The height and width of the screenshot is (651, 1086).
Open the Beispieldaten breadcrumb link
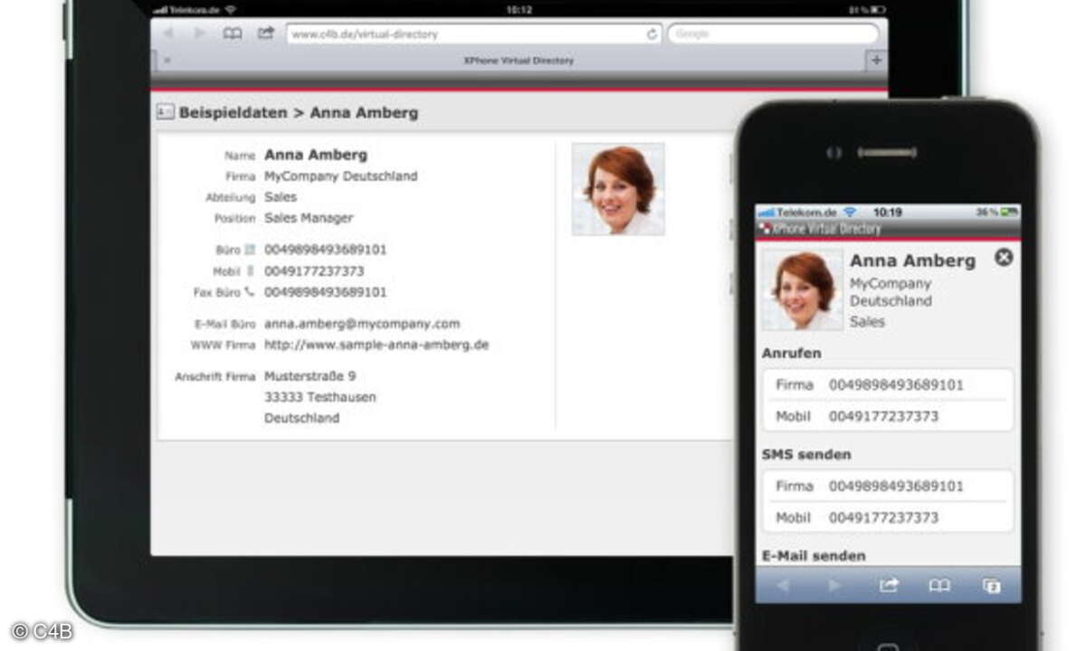coord(232,113)
